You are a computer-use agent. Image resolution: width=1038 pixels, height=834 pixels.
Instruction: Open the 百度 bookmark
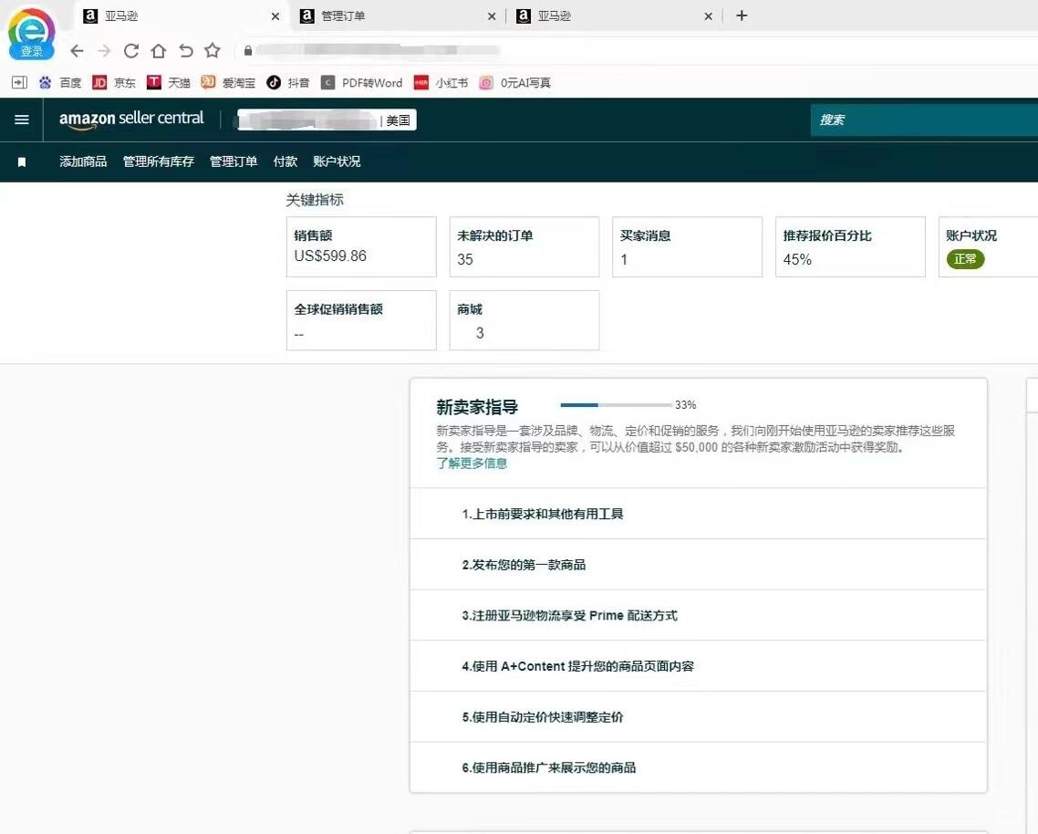click(60, 82)
